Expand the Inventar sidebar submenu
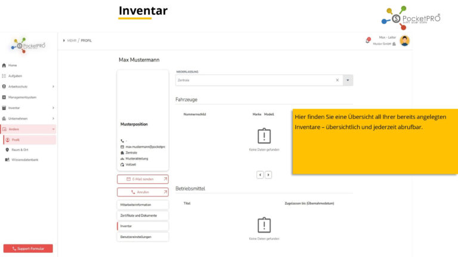 pos(53,108)
